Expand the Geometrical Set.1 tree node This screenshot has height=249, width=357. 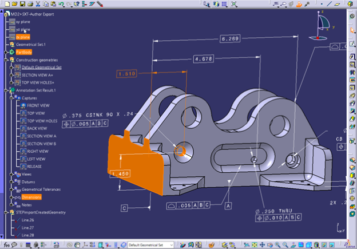pos(6,44)
